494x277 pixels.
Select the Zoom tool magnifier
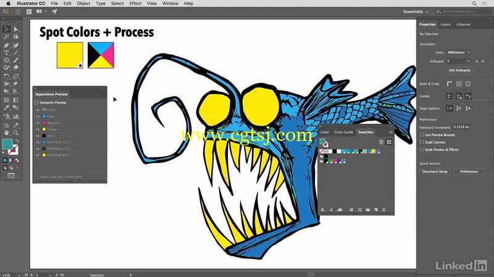pos(16,133)
